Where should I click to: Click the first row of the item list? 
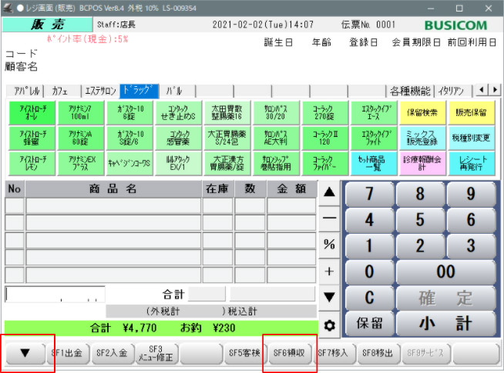point(113,205)
